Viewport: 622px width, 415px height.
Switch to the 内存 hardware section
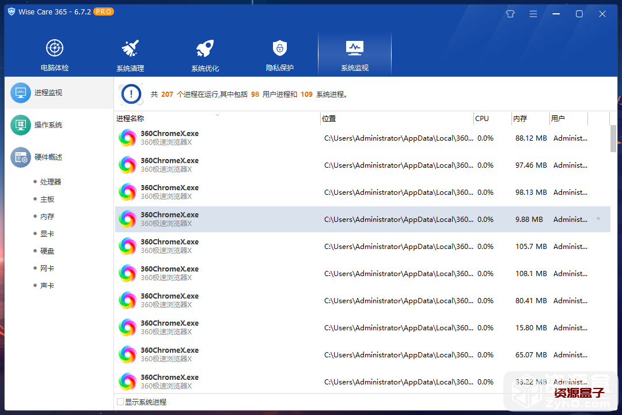point(46,216)
